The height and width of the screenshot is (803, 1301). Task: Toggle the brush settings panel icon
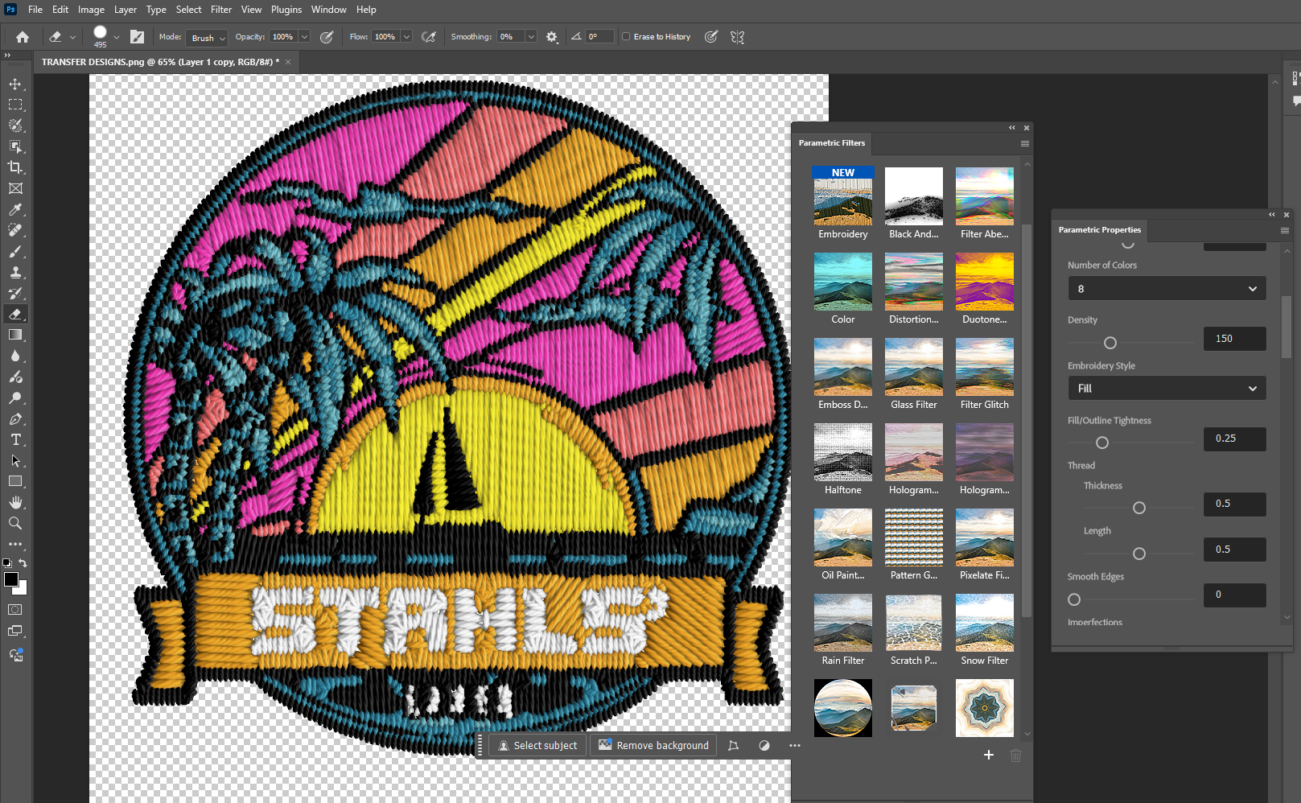pos(138,37)
